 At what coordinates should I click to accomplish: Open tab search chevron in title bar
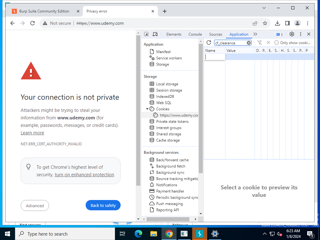264,8
